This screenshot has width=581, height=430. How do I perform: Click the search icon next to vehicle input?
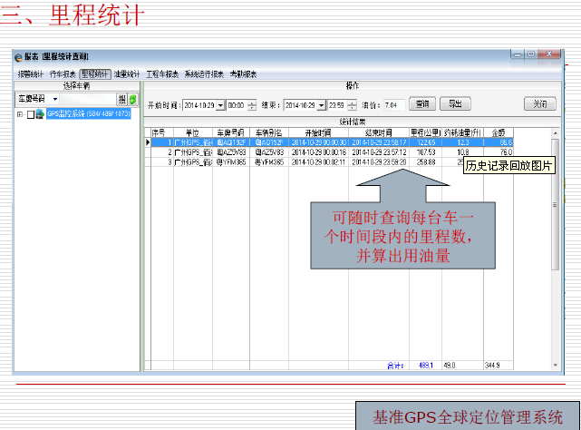121,98
